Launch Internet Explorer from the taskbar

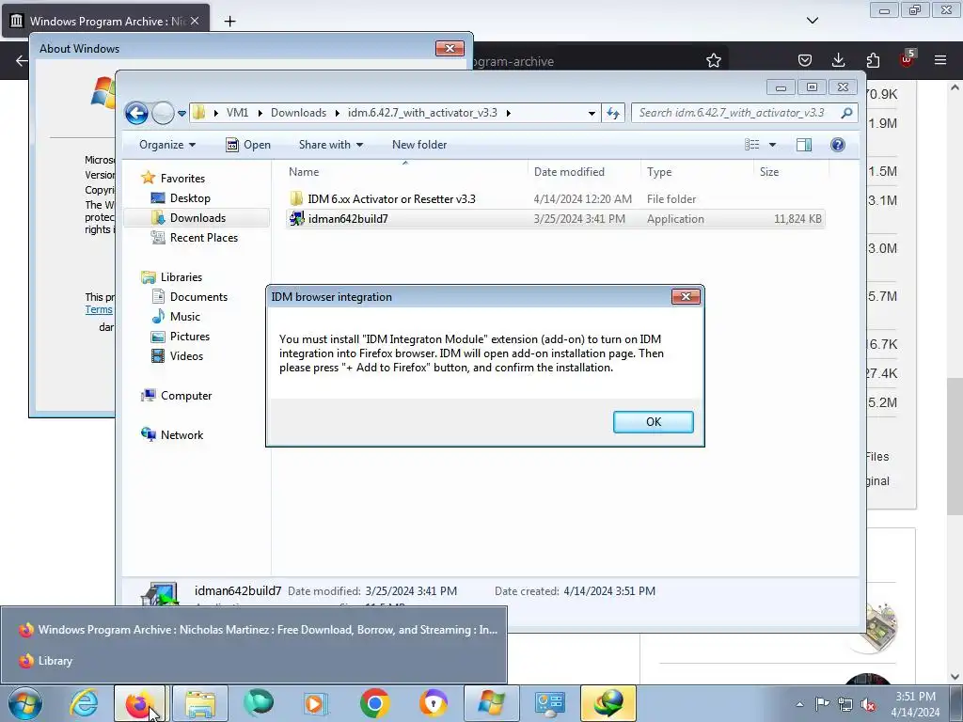click(x=84, y=703)
